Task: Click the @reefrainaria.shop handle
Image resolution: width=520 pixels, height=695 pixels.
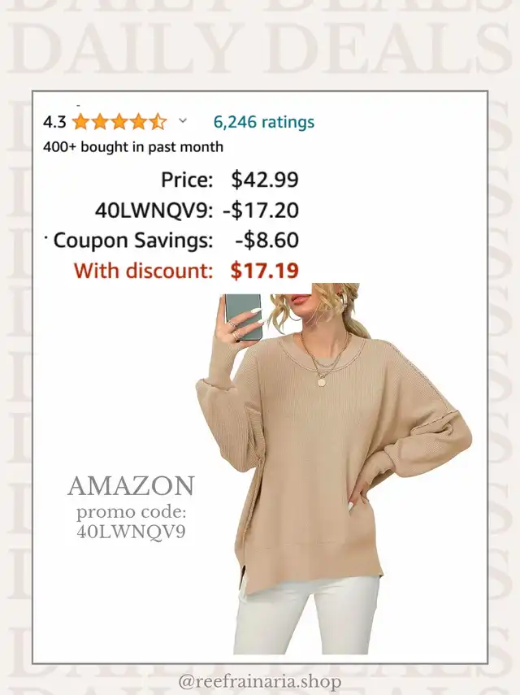Action: click(260, 681)
